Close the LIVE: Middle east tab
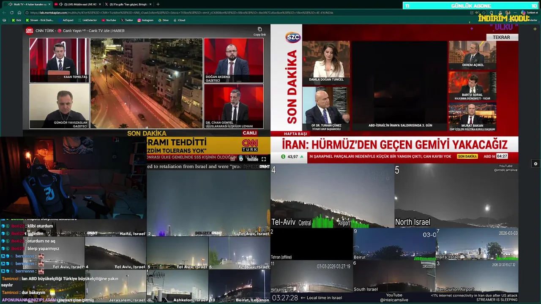 coord(99,4)
